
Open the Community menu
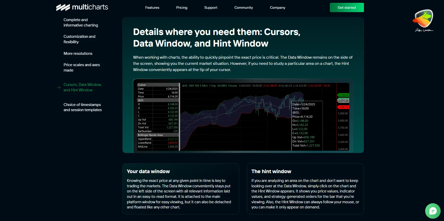pyautogui.click(x=244, y=7)
